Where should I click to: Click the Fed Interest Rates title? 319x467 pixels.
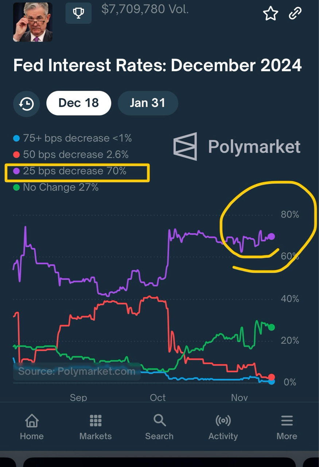157,66
